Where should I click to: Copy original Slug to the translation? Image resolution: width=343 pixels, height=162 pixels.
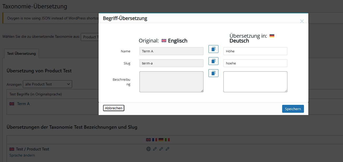click(x=213, y=61)
